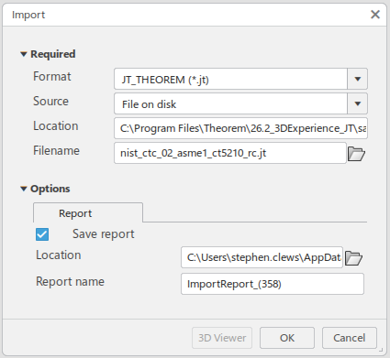Viewport: 390px width, 358px height.
Task: Toggle the Save report checkbox
Action: 42,234
